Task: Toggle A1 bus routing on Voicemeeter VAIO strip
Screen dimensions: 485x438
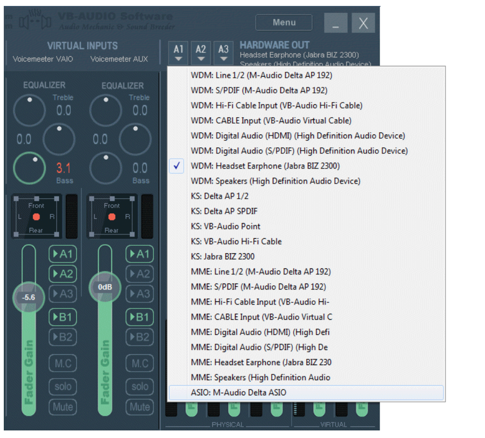Action: tap(63, 254)
